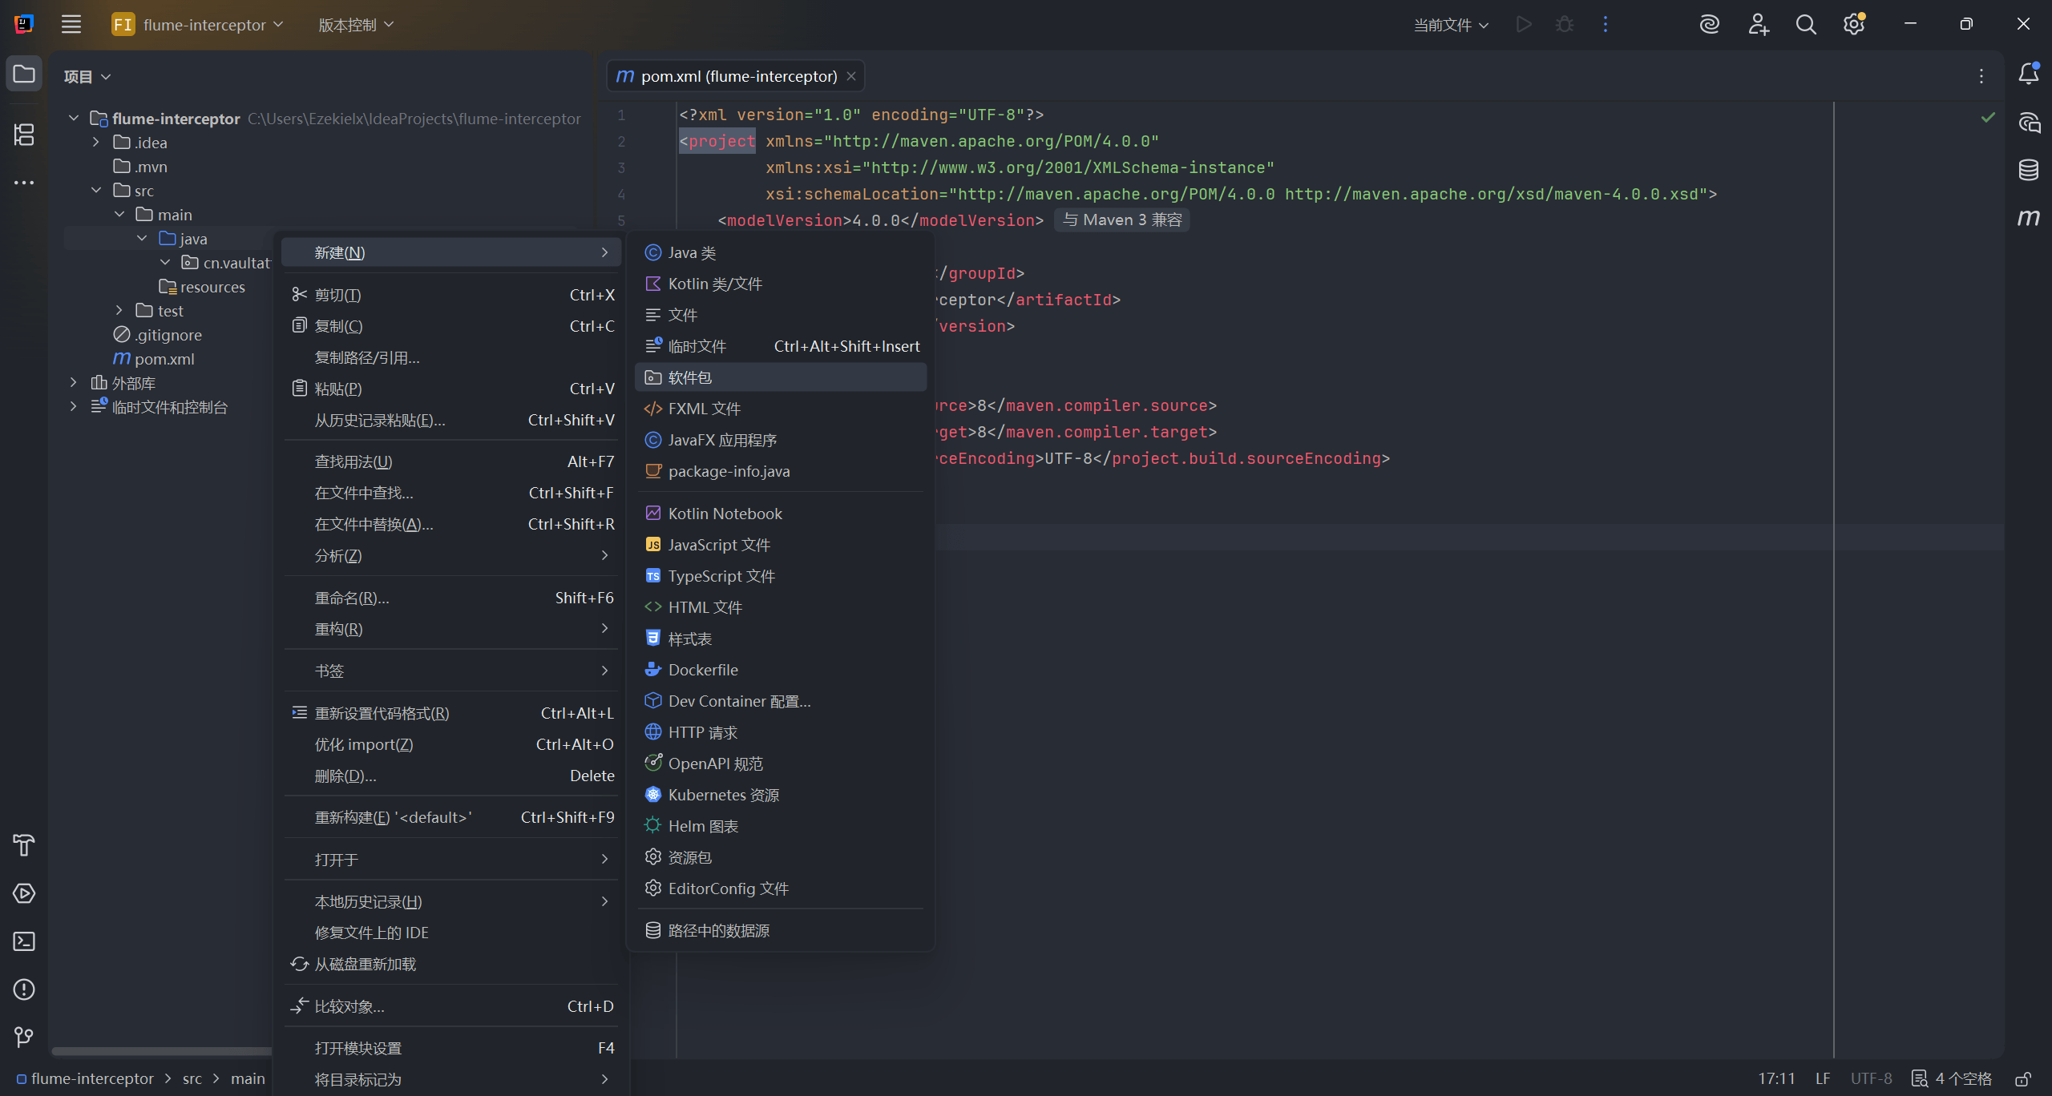Create new package-info.java
The width and height of the screenshot is (2052, 1096).
(781, 471)
